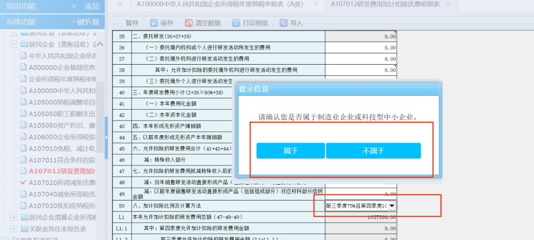Click the 常用功能 section header
Screen dimensions: 534x240
point(21,6)
